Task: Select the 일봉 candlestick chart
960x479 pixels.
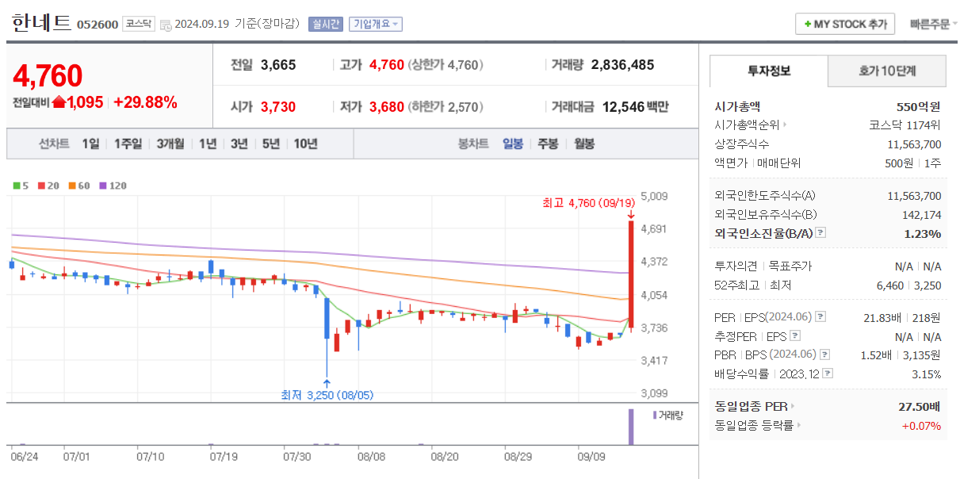Action: [513, 144]
